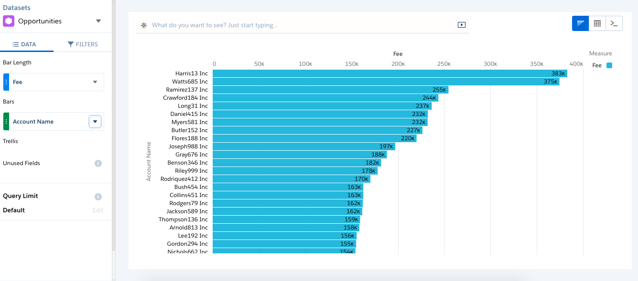
Task: Click the Joseph988 Inc label
Action: coord(188,146)
